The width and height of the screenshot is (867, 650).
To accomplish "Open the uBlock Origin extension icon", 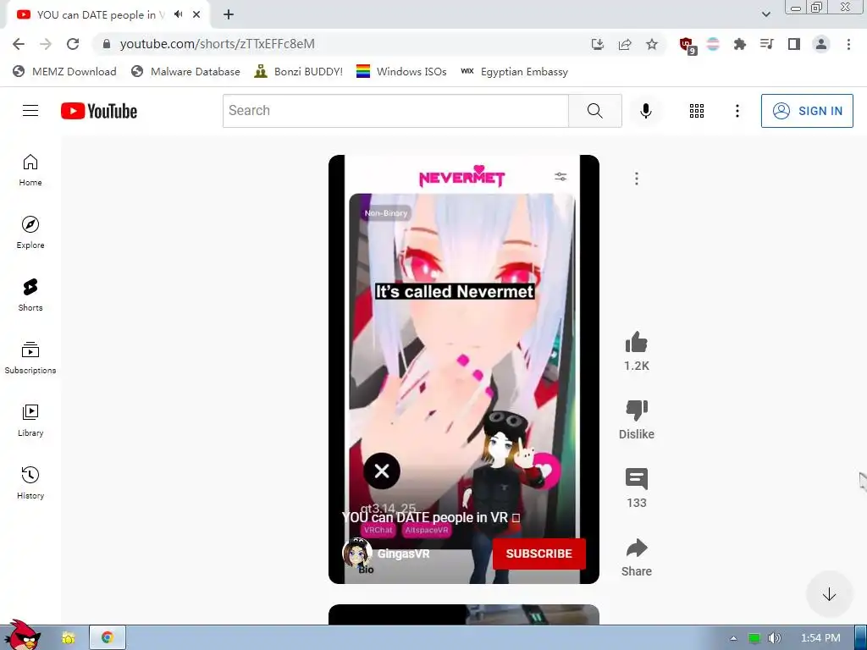I will pyautogui.click(x=687, y=45).
